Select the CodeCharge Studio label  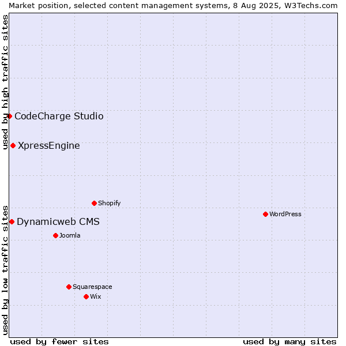[59, 116]
